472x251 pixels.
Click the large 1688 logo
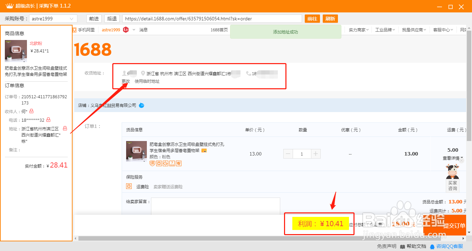93,50
